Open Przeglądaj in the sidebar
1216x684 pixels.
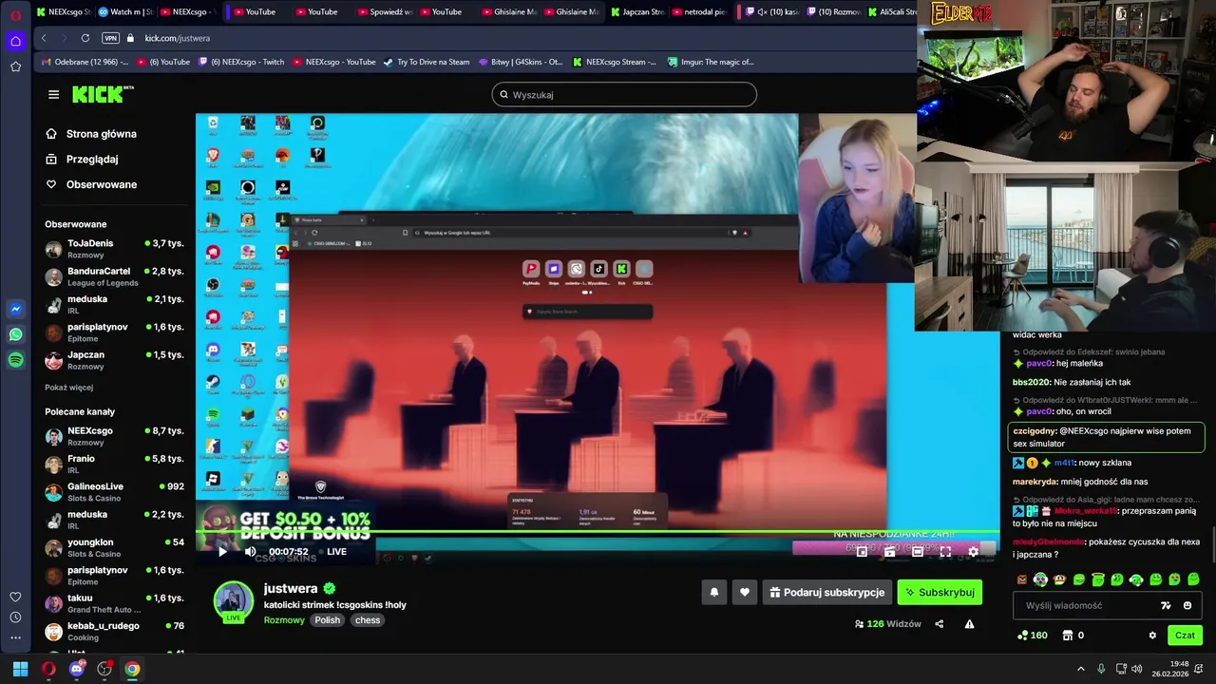[82, 159]
